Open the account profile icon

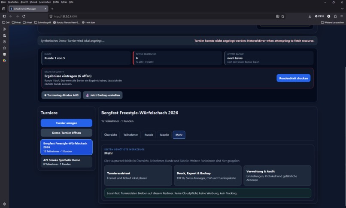point(328,16)
